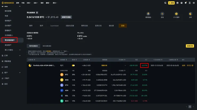Click the Rewards Hub sidebar icon
197x110 pixels.
[2, 61]
